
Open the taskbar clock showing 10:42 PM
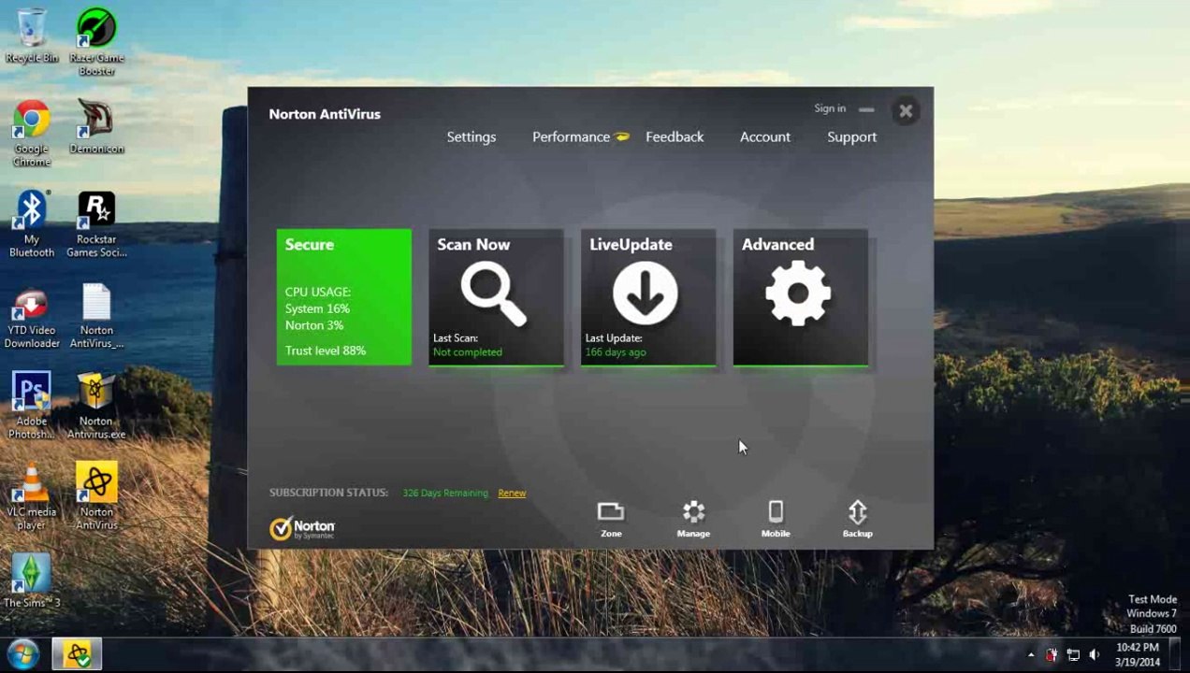pos(1138,654)
